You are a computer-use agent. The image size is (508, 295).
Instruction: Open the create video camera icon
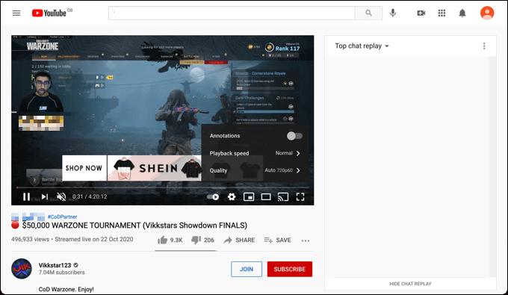(x=421, y=13)
